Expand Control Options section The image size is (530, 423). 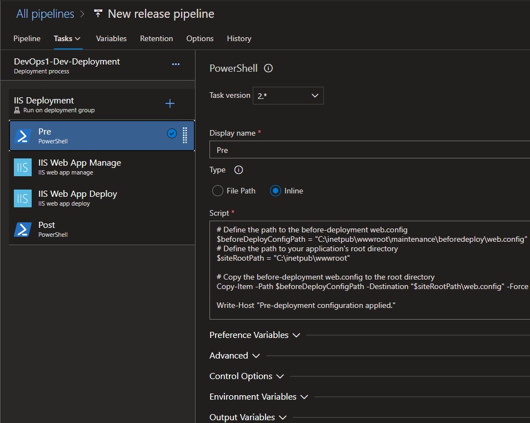point(247,376)
